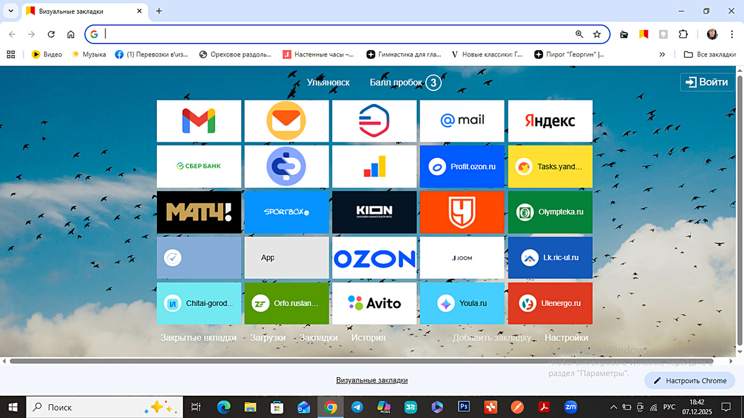This screenshot has width=744, height=418.
Task: Open the Yandex tile
Action: pyautogui.click(x=550, y=121)
